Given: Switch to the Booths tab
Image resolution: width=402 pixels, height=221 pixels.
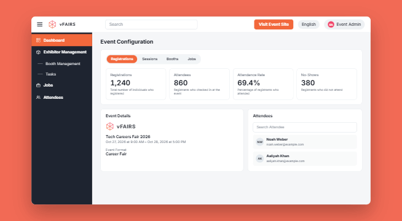Looking at the screenshot, I should click(172, 59).
